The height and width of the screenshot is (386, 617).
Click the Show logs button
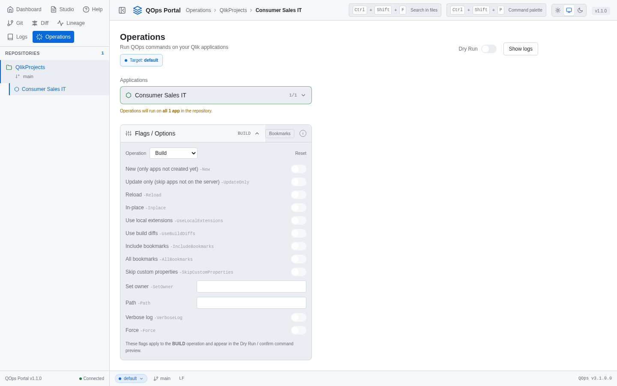coord(521,49)
